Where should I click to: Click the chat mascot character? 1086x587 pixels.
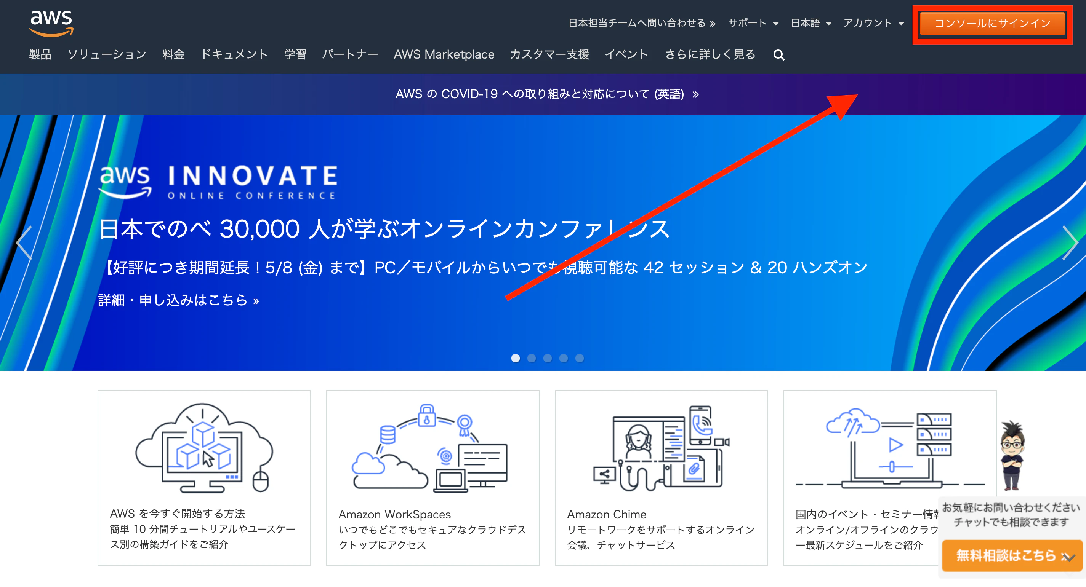point(1012,456)
